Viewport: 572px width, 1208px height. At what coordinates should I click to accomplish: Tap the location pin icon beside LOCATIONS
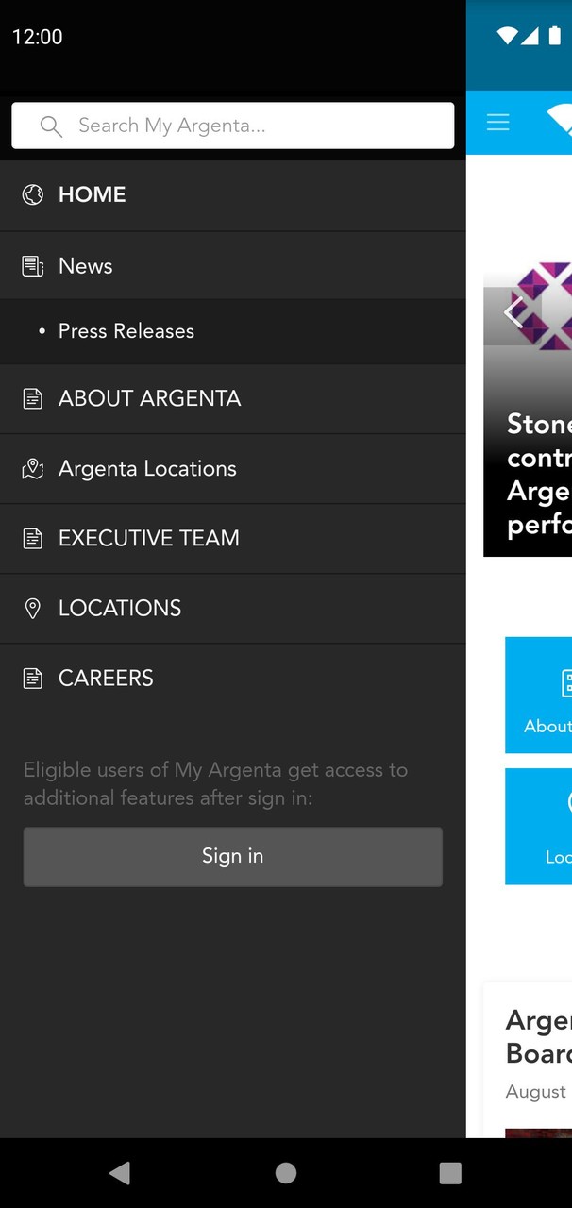33,609
